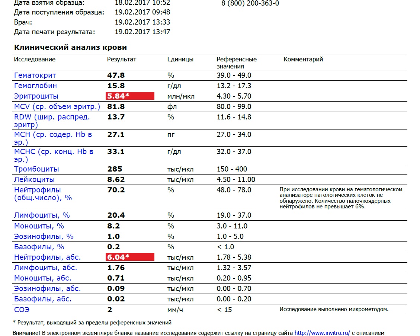The image size is (420, 336).
Task: Open the Эозинофилы, % link
Action: pos(44,236)
